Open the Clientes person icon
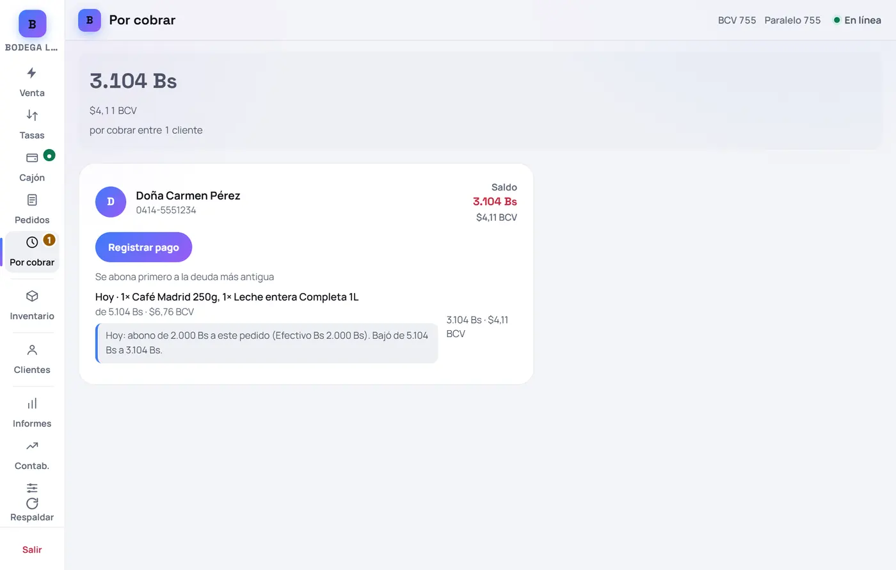Screen dimensions: 896x570 click(32, 350)
